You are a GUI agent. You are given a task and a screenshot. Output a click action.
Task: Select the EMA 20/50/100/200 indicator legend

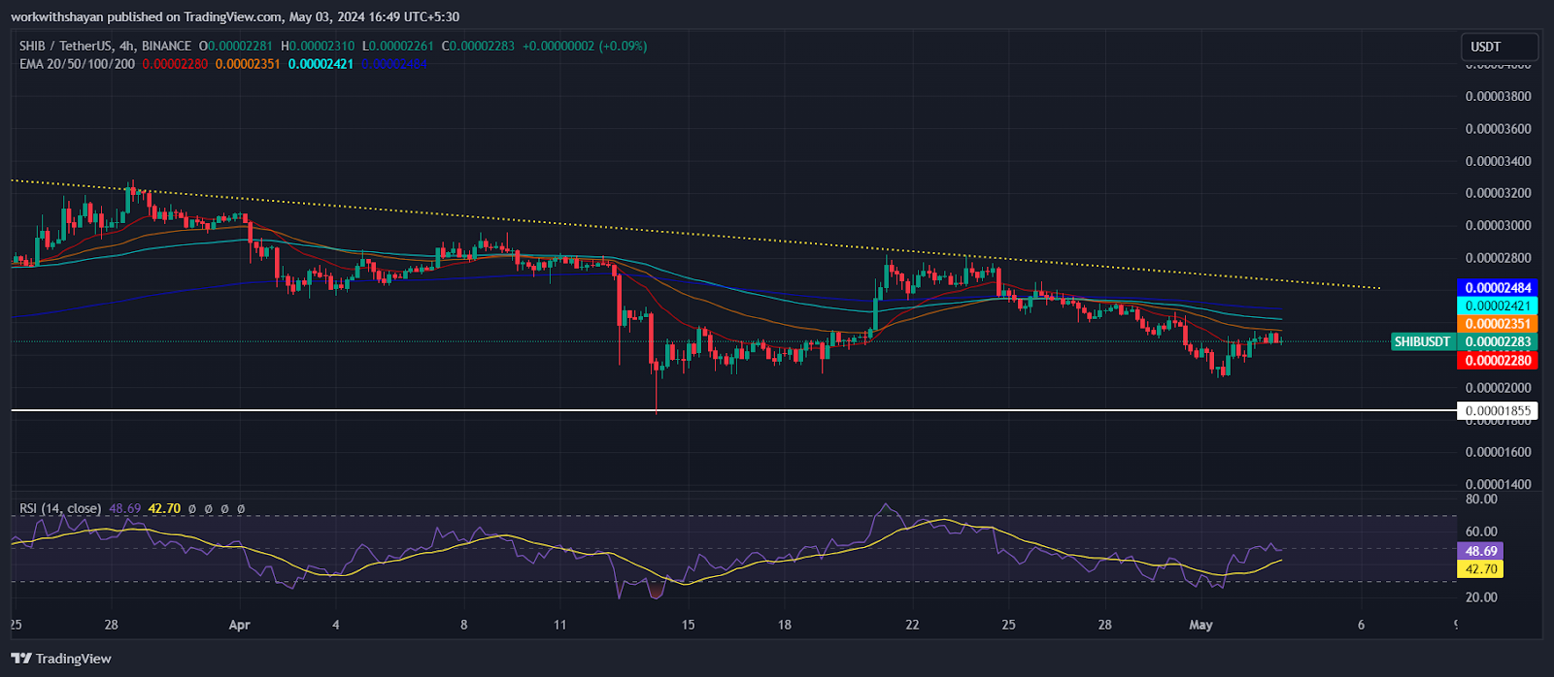[x=77, y=64]
